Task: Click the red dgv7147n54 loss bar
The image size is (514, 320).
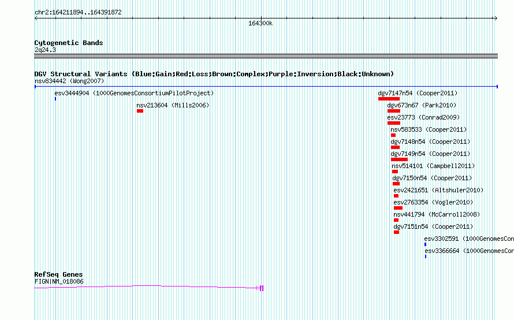Action: coord(389,99)
